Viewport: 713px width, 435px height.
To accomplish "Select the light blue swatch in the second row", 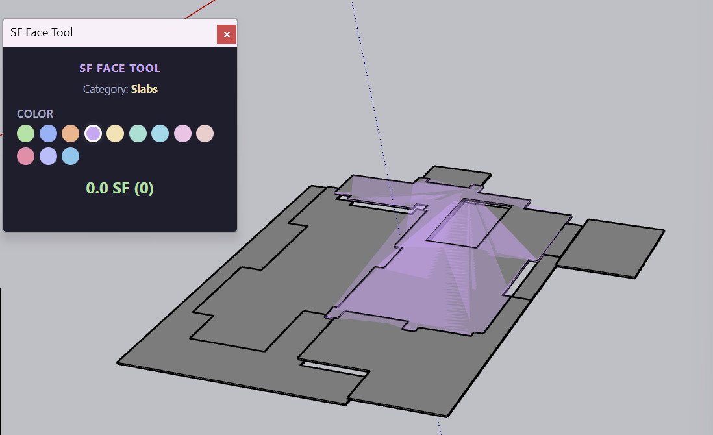I will click(70, 156).
